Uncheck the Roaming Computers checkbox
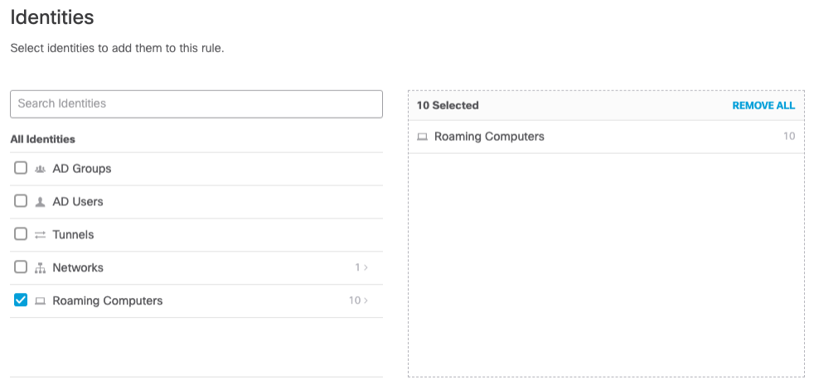Screen dimensions: 814x389 pyautogui.click(x=21, y=300)
